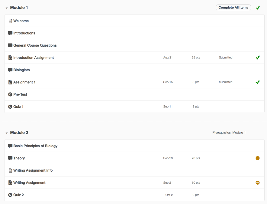Open the Welcome page
The height and width of the screenshot is (204, 267).
tap(21, 21)
